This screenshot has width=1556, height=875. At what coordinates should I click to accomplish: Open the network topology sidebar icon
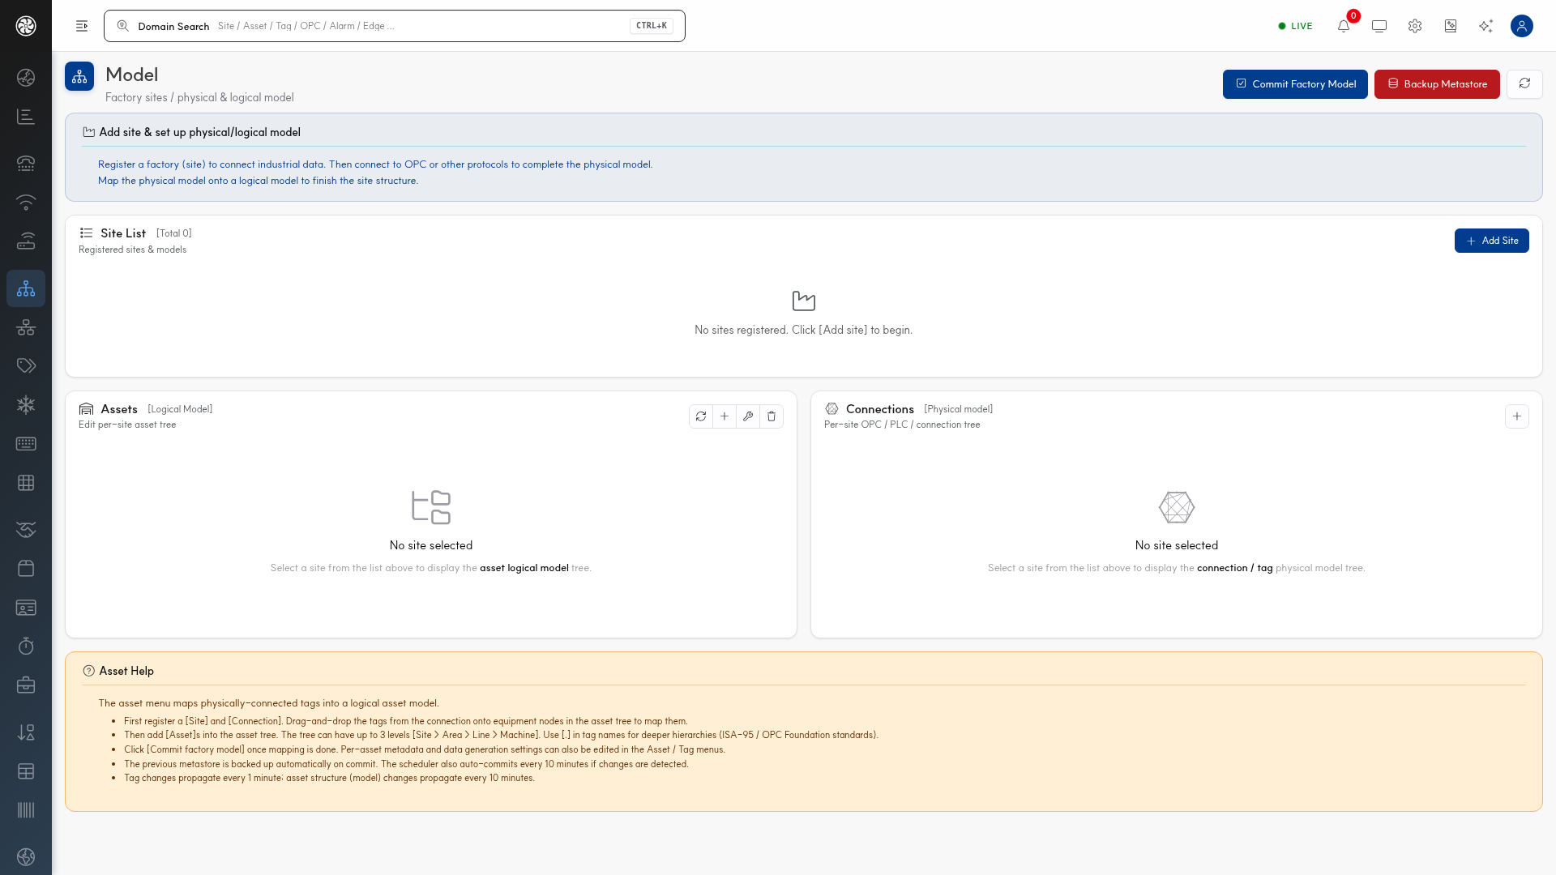26,327
